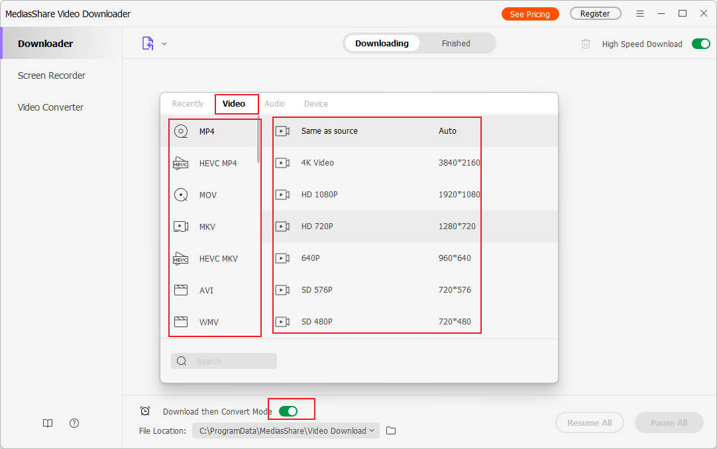This screenshot has width=717, height=449.
Task: Open Video Converter in sidebar
Action: [x=50, y=107]
